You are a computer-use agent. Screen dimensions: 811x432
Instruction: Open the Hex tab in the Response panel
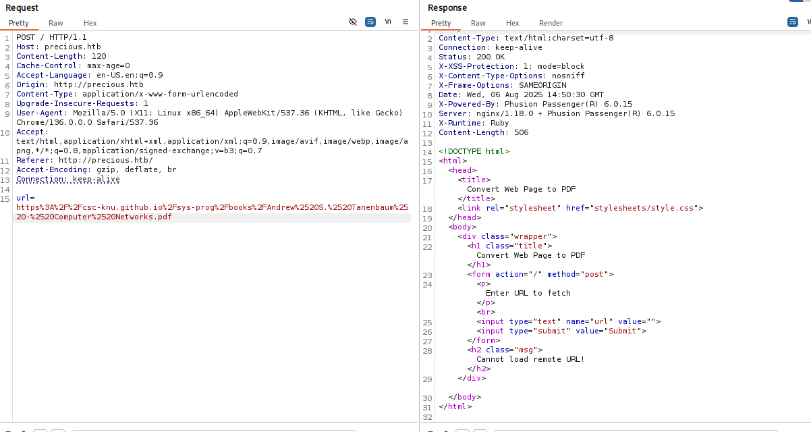click(513, 23)
